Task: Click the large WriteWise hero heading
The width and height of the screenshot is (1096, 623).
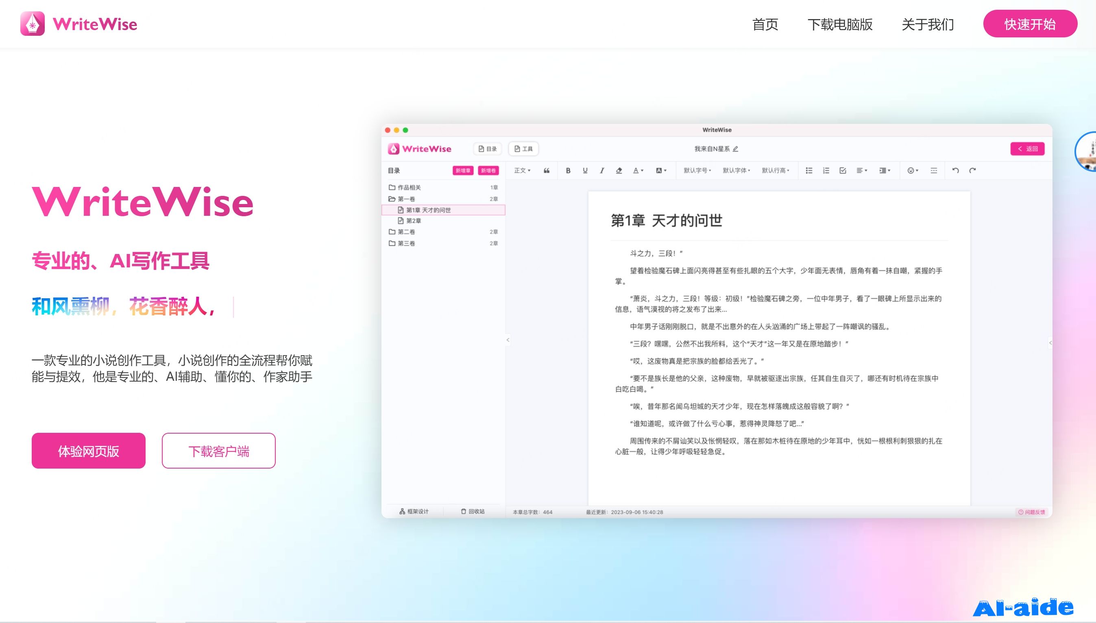Action: (x=143, y=202)
